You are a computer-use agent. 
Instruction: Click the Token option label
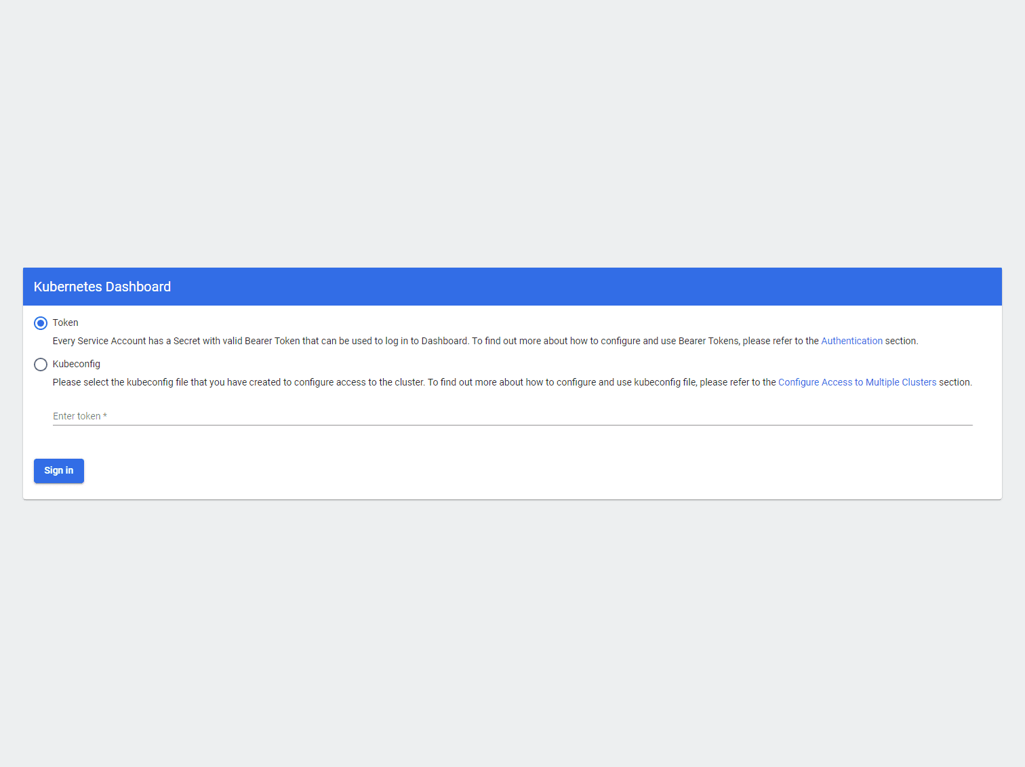[x=66, y=323]
